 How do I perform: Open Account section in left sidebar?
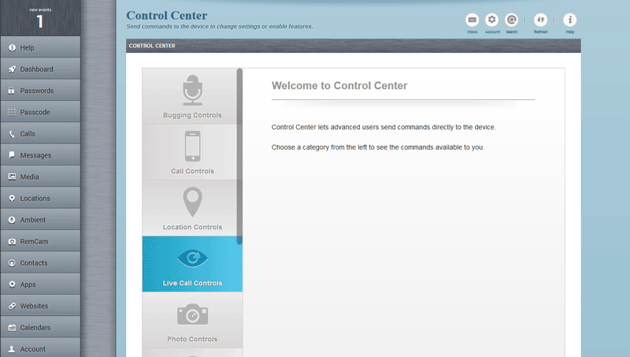(x=40, y=348)
